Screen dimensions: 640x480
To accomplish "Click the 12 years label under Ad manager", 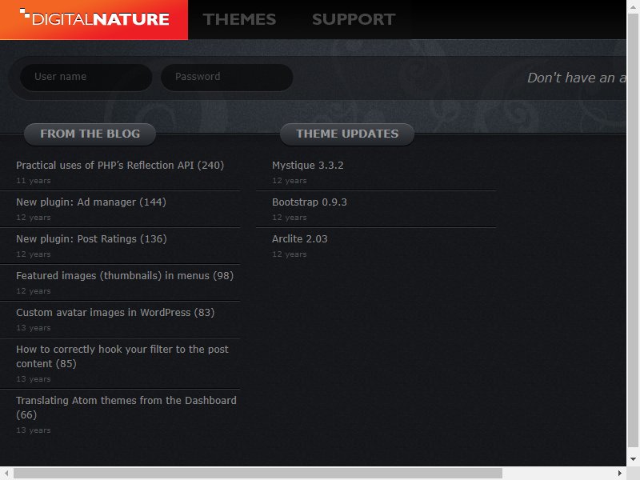I will point(34,217).
